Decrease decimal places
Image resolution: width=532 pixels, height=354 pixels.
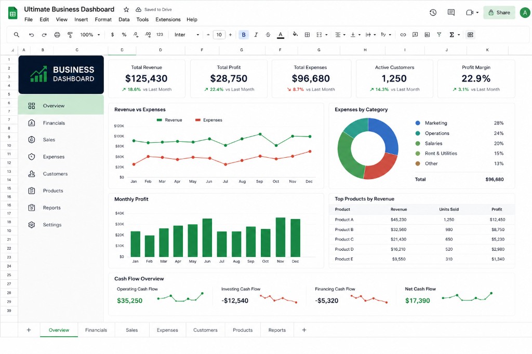tap(136, 35)
